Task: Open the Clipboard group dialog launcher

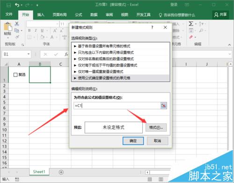Action: pyautogui.click(x=23, y=45)
